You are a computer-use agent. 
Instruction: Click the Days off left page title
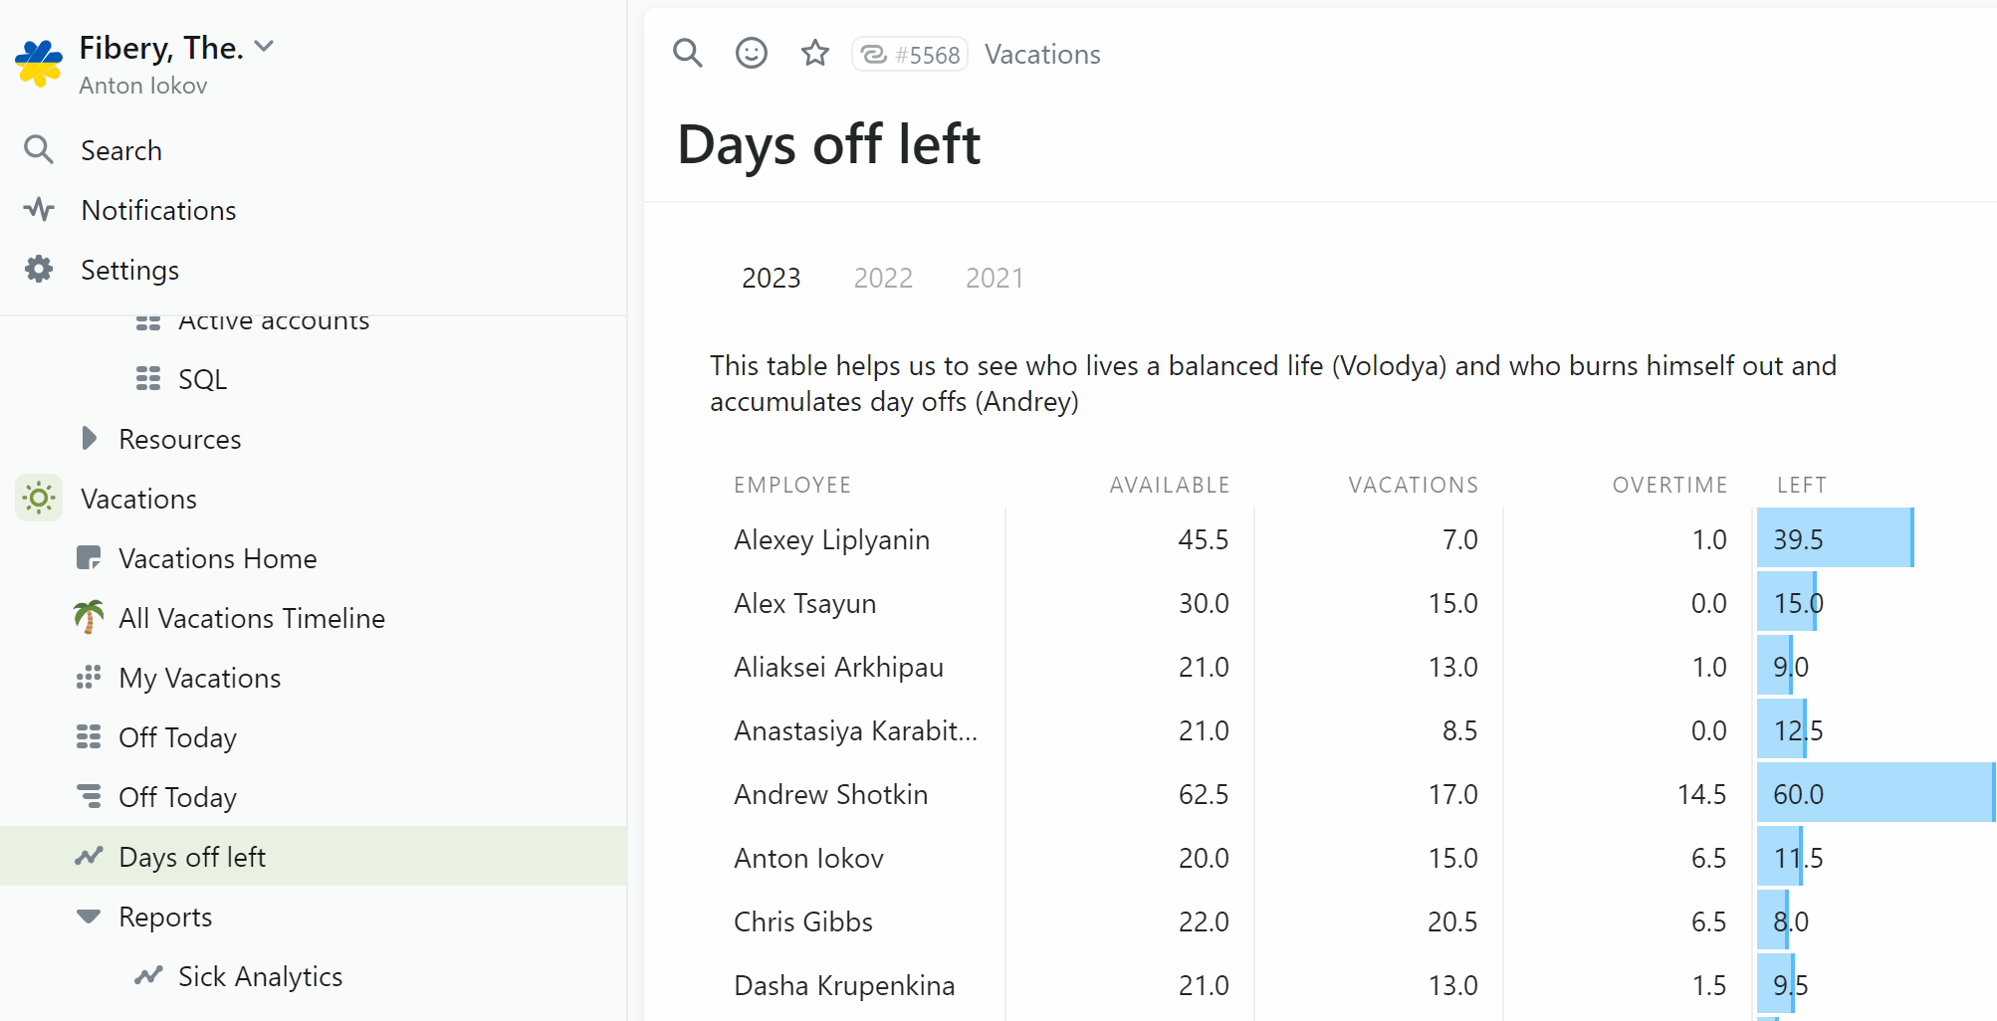828,145
